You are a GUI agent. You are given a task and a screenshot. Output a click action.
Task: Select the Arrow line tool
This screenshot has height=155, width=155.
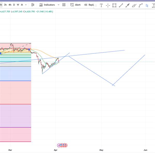coord(127,5)
